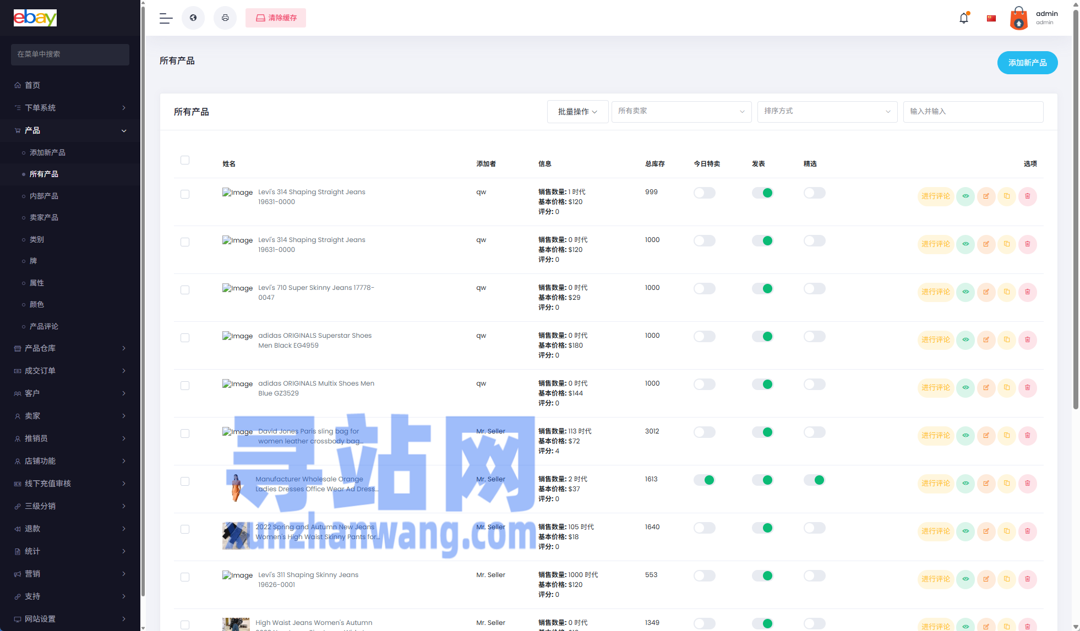
Task: Click the printer POS icon in header
Action: coord(225,18)
